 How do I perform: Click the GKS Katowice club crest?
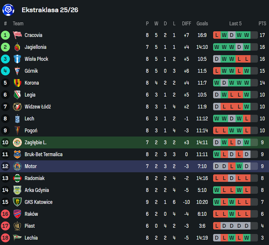pyautogui.click(x=17, y=202)
